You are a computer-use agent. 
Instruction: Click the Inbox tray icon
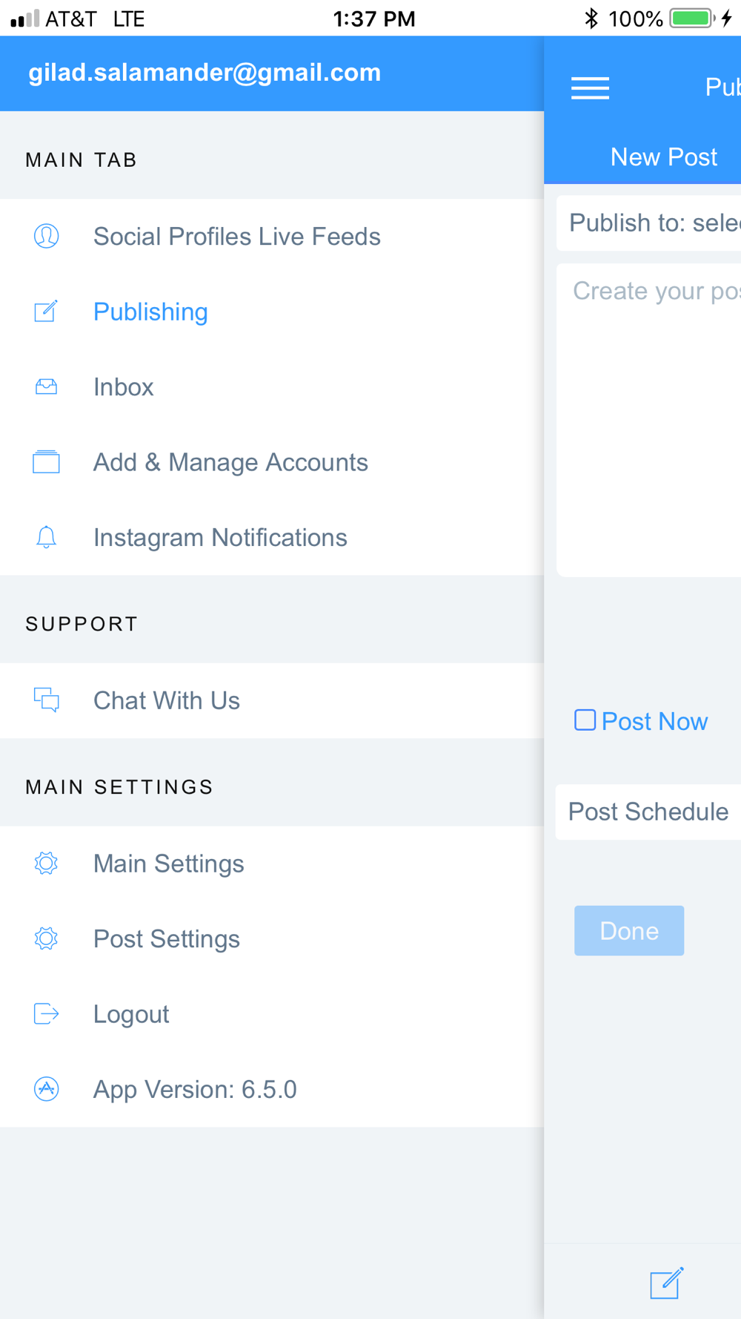[x=46, y=387]
